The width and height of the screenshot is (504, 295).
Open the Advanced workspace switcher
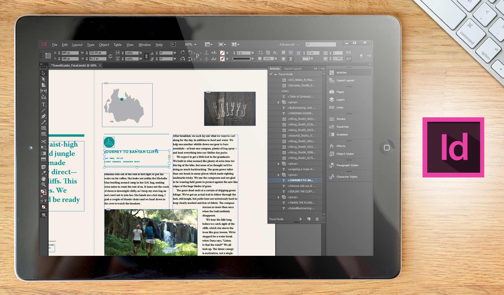(289, 44)
